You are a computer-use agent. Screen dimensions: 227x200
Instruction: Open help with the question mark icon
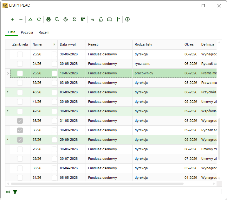[x=127, y=19]
